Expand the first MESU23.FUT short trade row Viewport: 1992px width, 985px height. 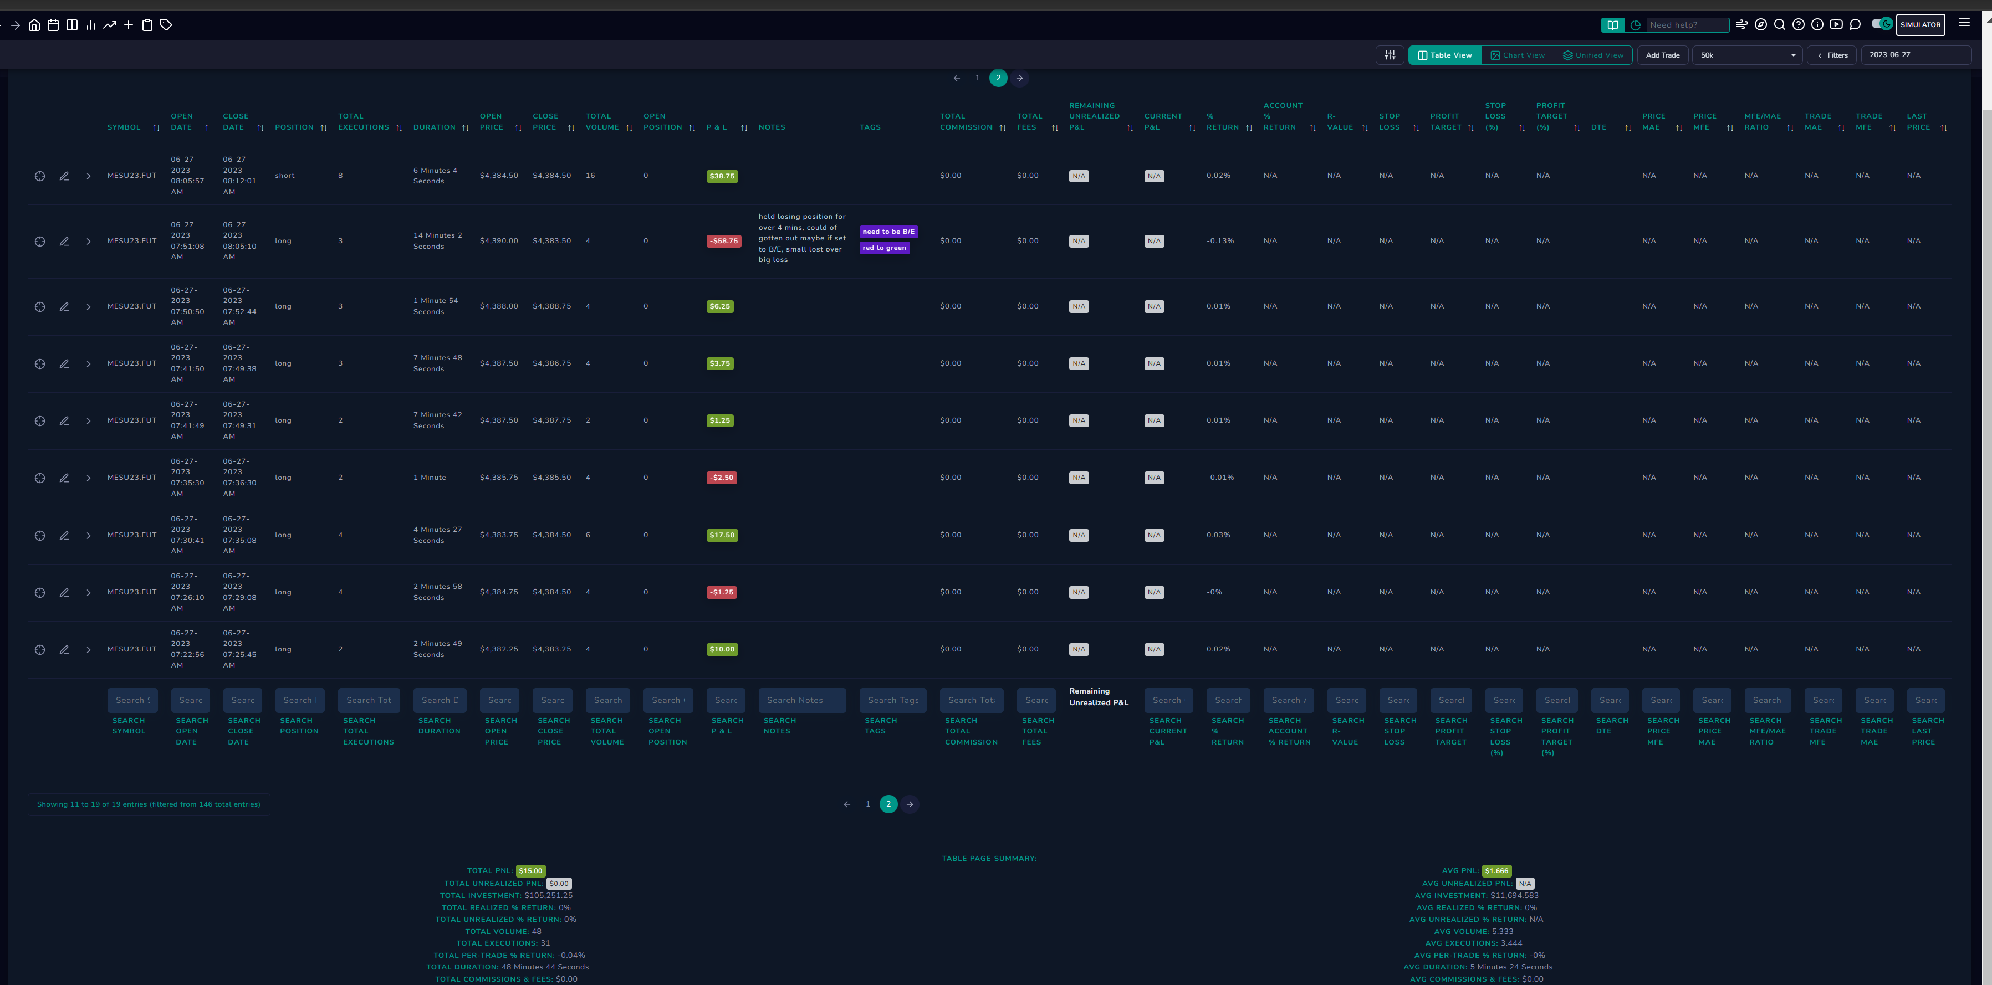[x=88, y=176]
